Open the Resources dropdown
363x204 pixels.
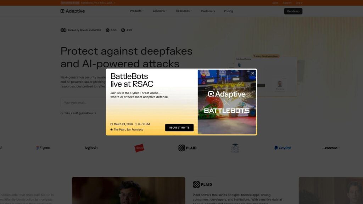[184, 11]
